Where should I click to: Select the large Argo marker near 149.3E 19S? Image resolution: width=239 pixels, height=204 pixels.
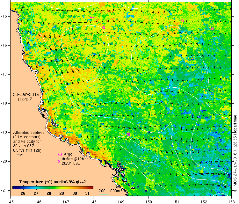point(128,134)
